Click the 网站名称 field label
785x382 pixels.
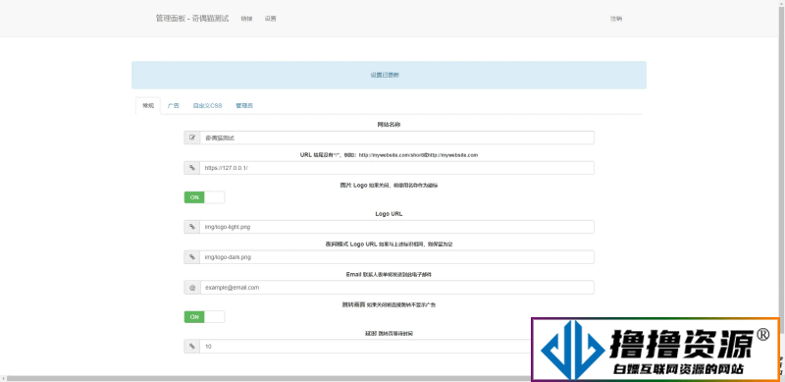pyautogui.click(x=389, y=125)
